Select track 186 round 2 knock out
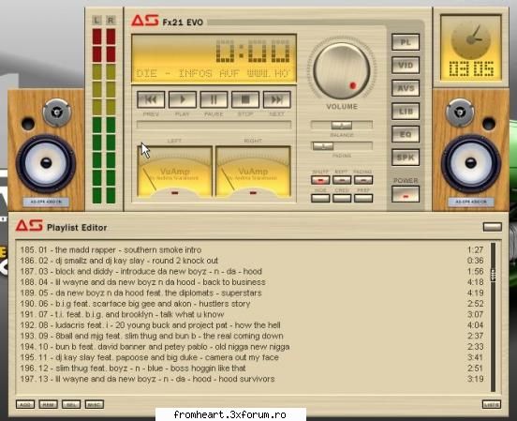Viewport: 517px width, 421px height. click(252, 261)
